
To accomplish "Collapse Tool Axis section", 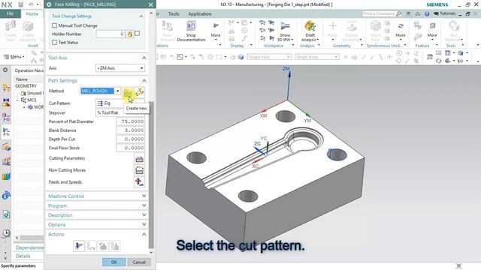I will [97, 58].
